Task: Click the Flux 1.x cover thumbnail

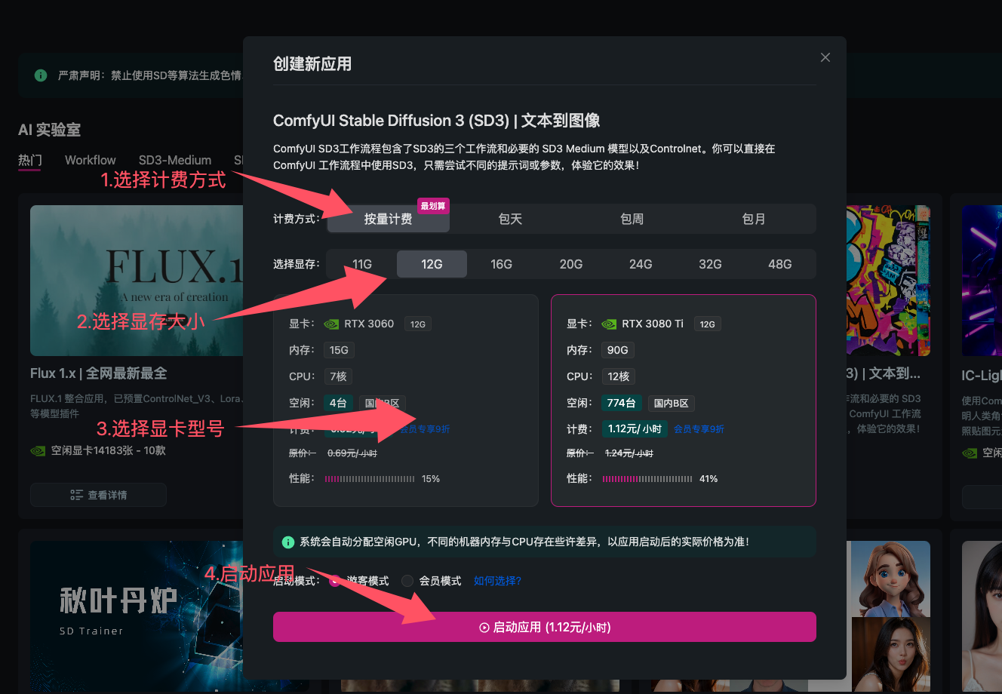Action: (136, 280)
